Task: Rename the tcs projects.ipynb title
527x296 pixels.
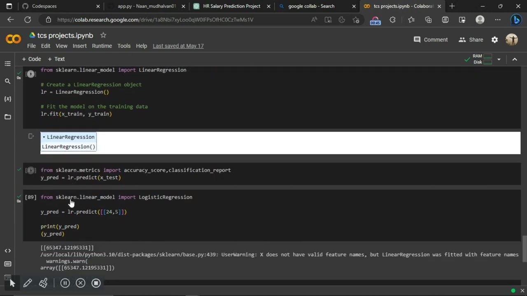Action: pos(65,35)
